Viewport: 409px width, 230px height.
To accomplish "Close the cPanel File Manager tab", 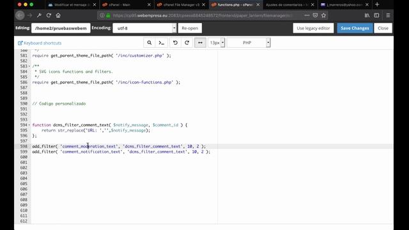I will tap(203, 4).
